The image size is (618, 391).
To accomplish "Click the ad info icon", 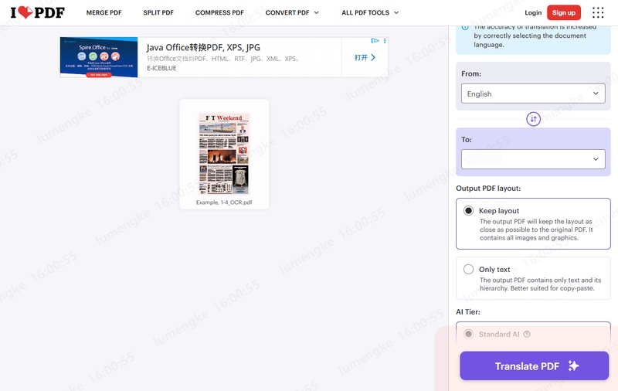I will tap(375, 41).
